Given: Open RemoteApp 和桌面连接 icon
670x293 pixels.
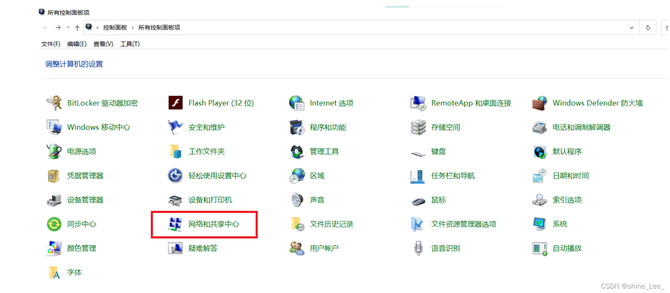Looking at the screenshot, I should point(418,103).
